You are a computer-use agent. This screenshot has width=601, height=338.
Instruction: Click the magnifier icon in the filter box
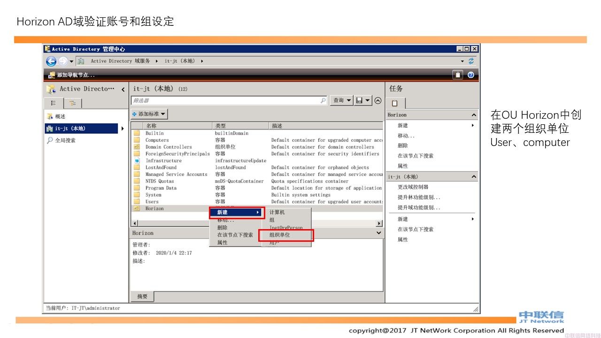click(323, 100)
